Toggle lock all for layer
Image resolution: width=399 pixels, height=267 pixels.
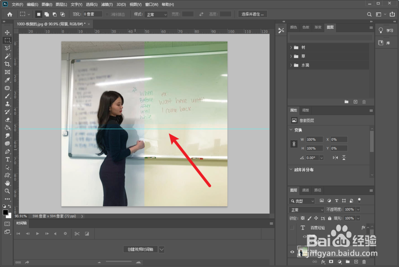coord(330,218)
